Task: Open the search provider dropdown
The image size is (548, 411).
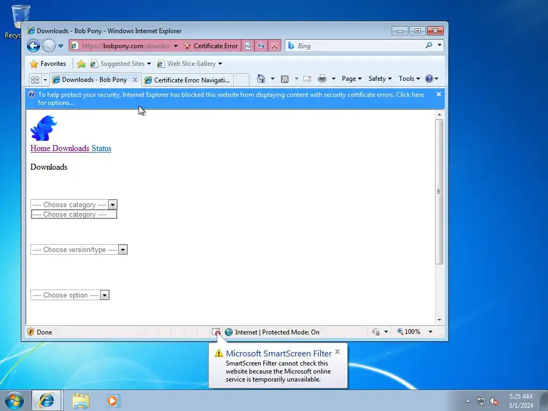Action: [440, 45]
